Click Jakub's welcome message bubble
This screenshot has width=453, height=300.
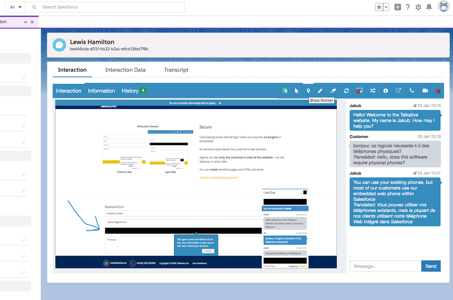395,121
